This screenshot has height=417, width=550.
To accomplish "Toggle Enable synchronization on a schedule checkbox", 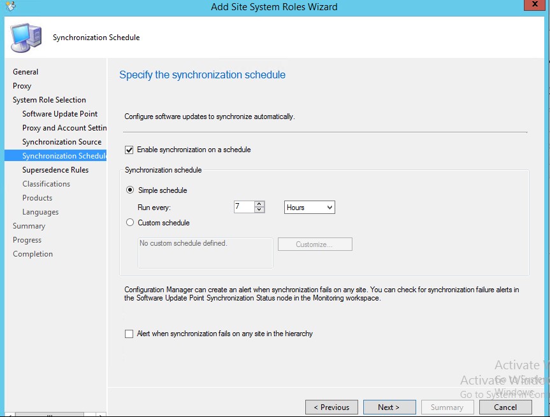I will 129,150.
